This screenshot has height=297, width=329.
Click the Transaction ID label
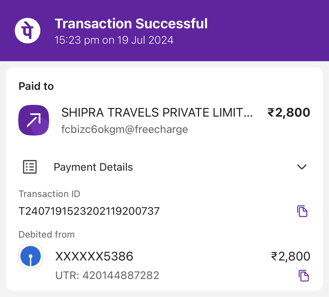coord(49,194)
